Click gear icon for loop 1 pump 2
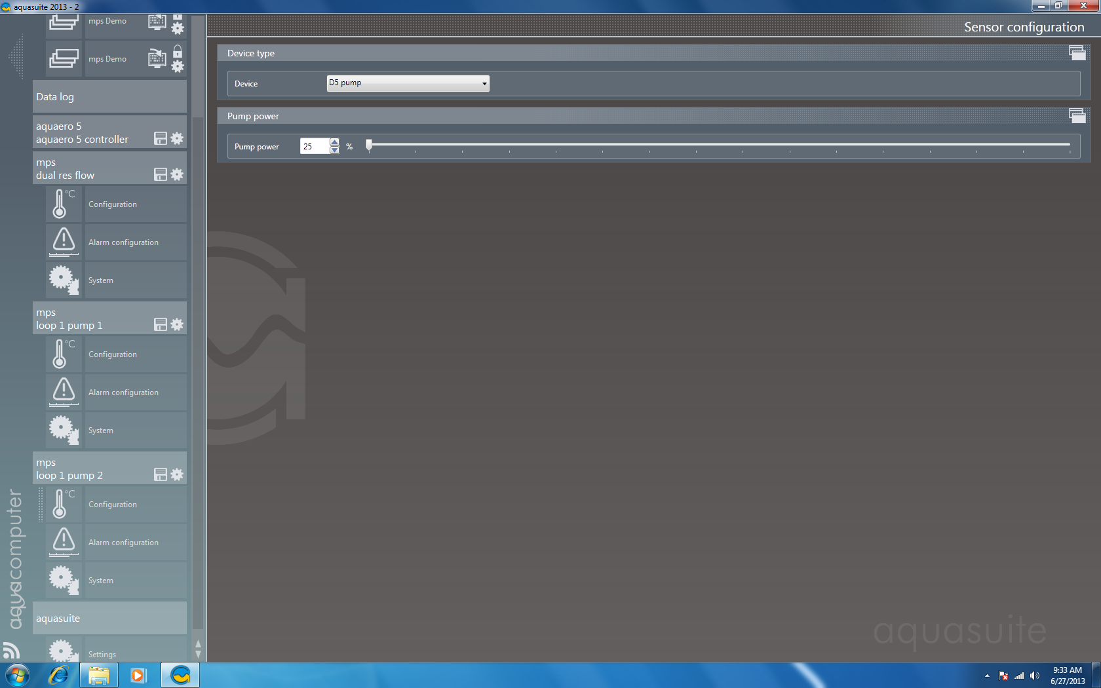This screenshot has height=688, width=1101. (x=177, y=474)
